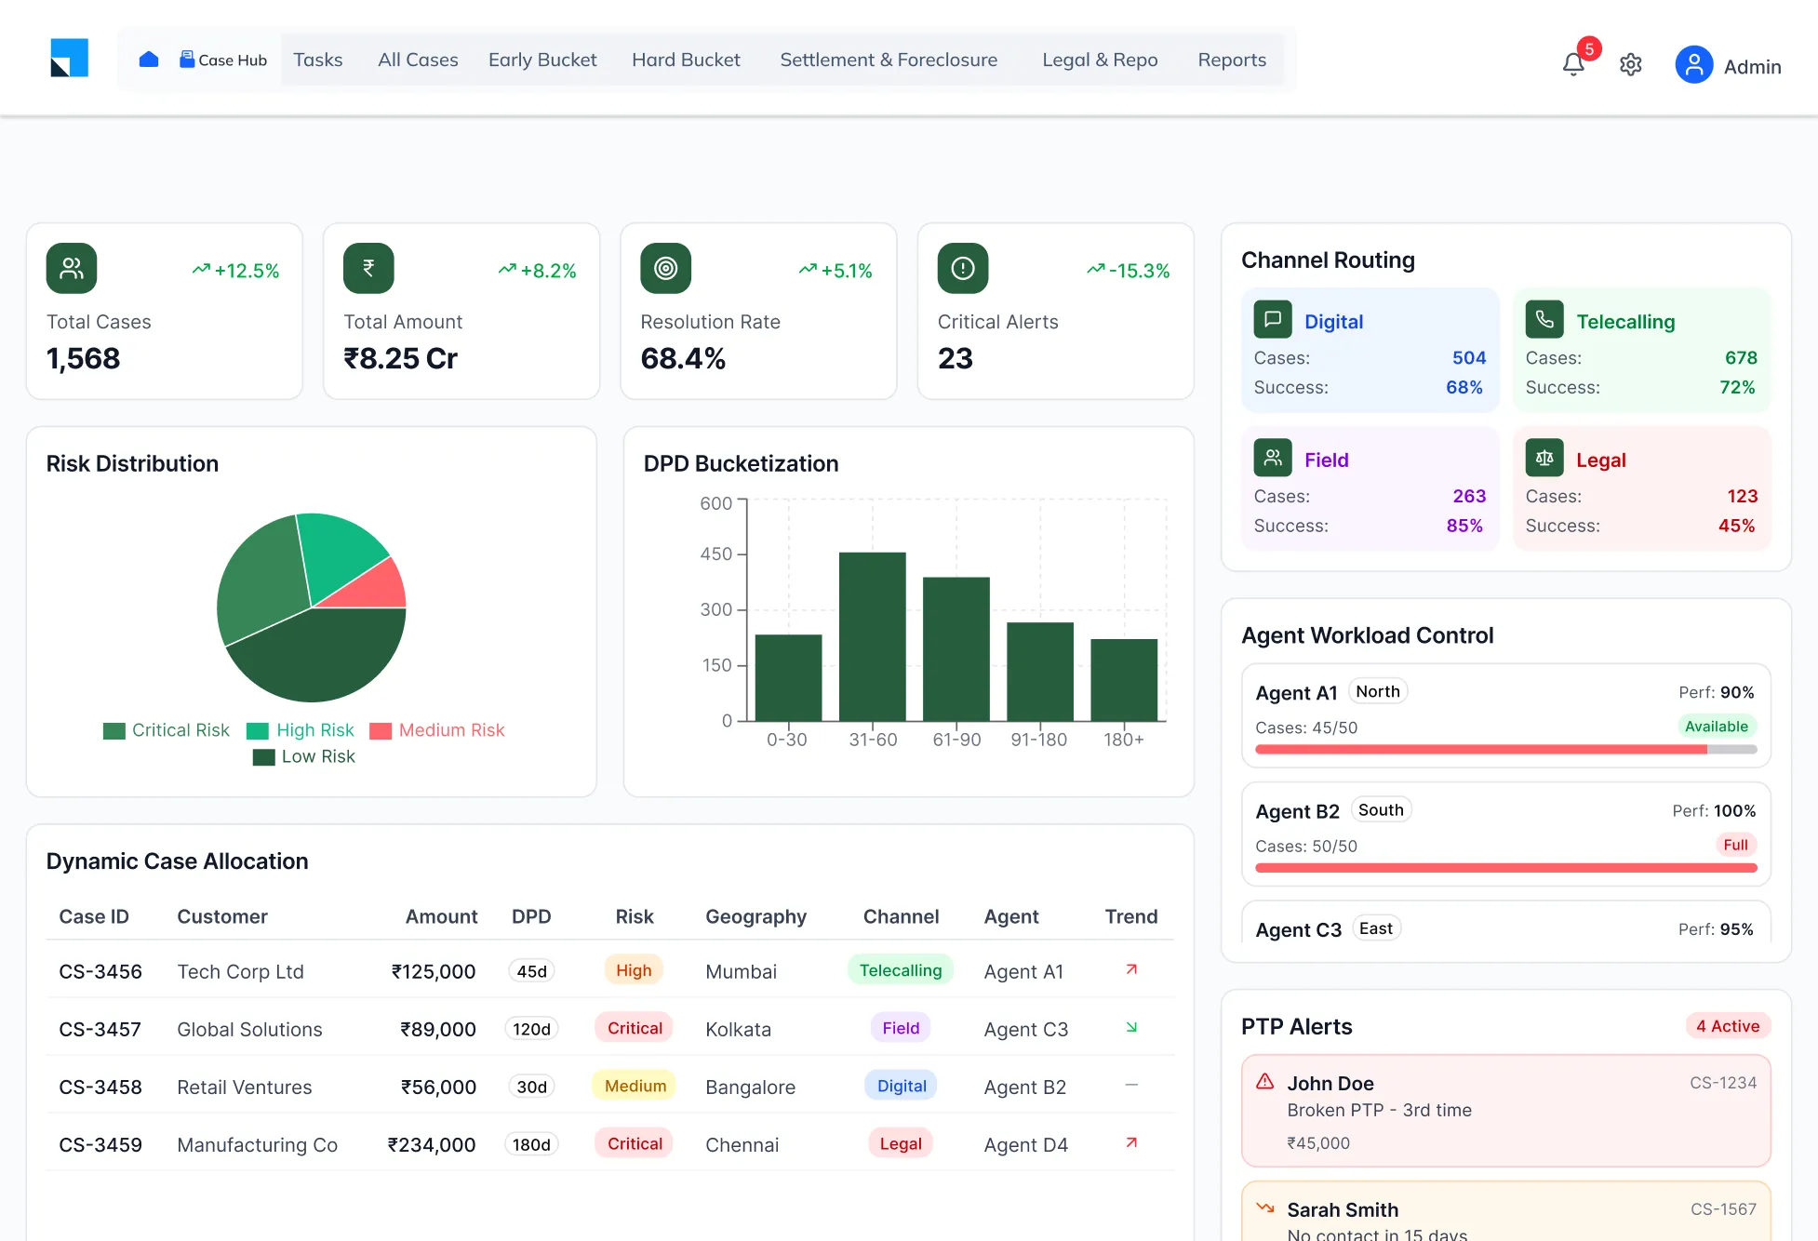Select Settlement & Foreclosure tab
The image size is (1818, 1241).
(889, 60)
